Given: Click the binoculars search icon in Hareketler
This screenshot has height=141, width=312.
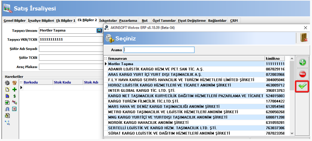Looking at the screenshot, I should point(7,109).
